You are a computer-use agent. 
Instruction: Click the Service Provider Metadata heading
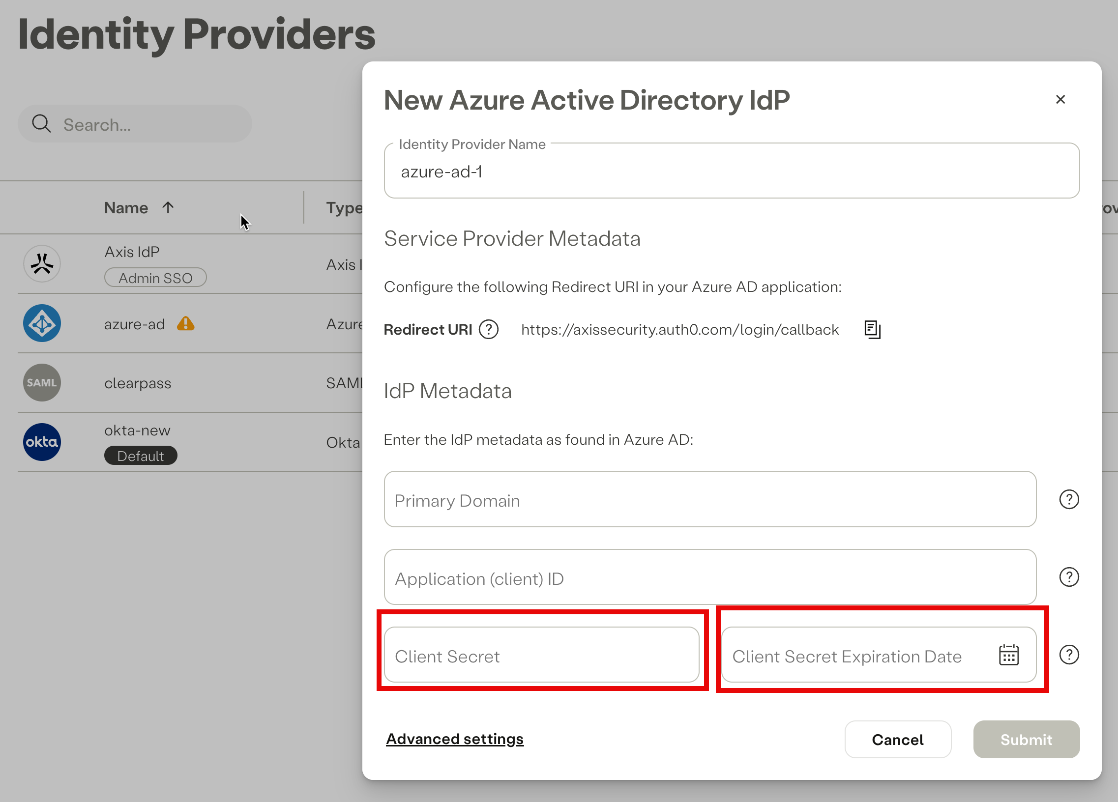[512, 238]
